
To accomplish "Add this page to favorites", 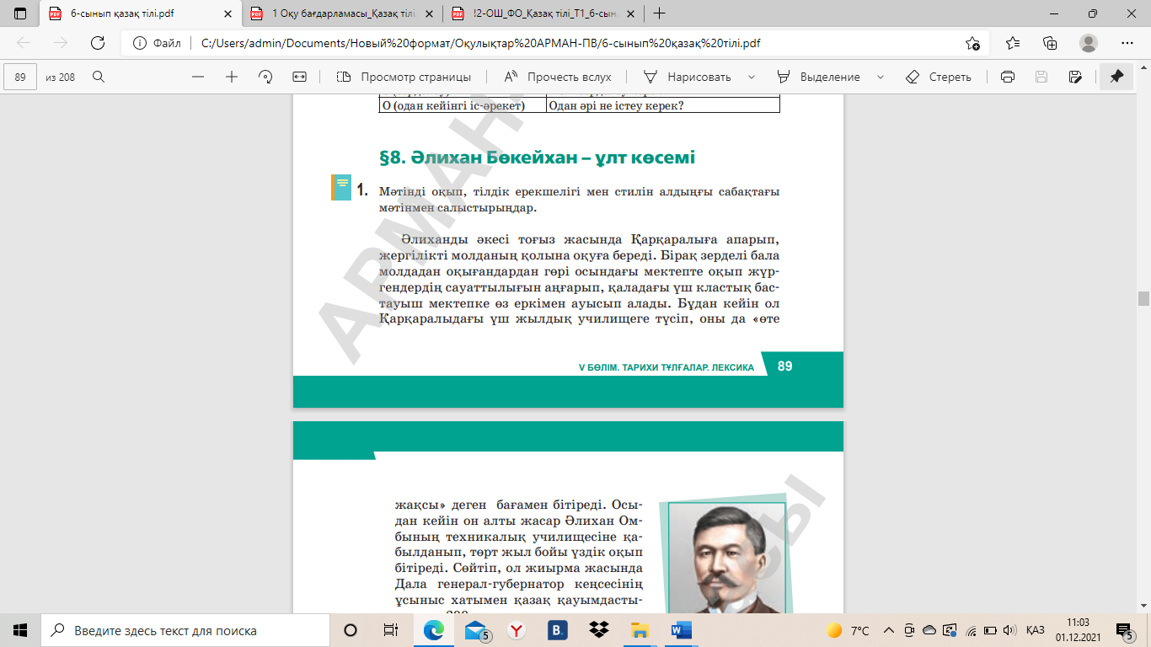I will tap(973, 44).
